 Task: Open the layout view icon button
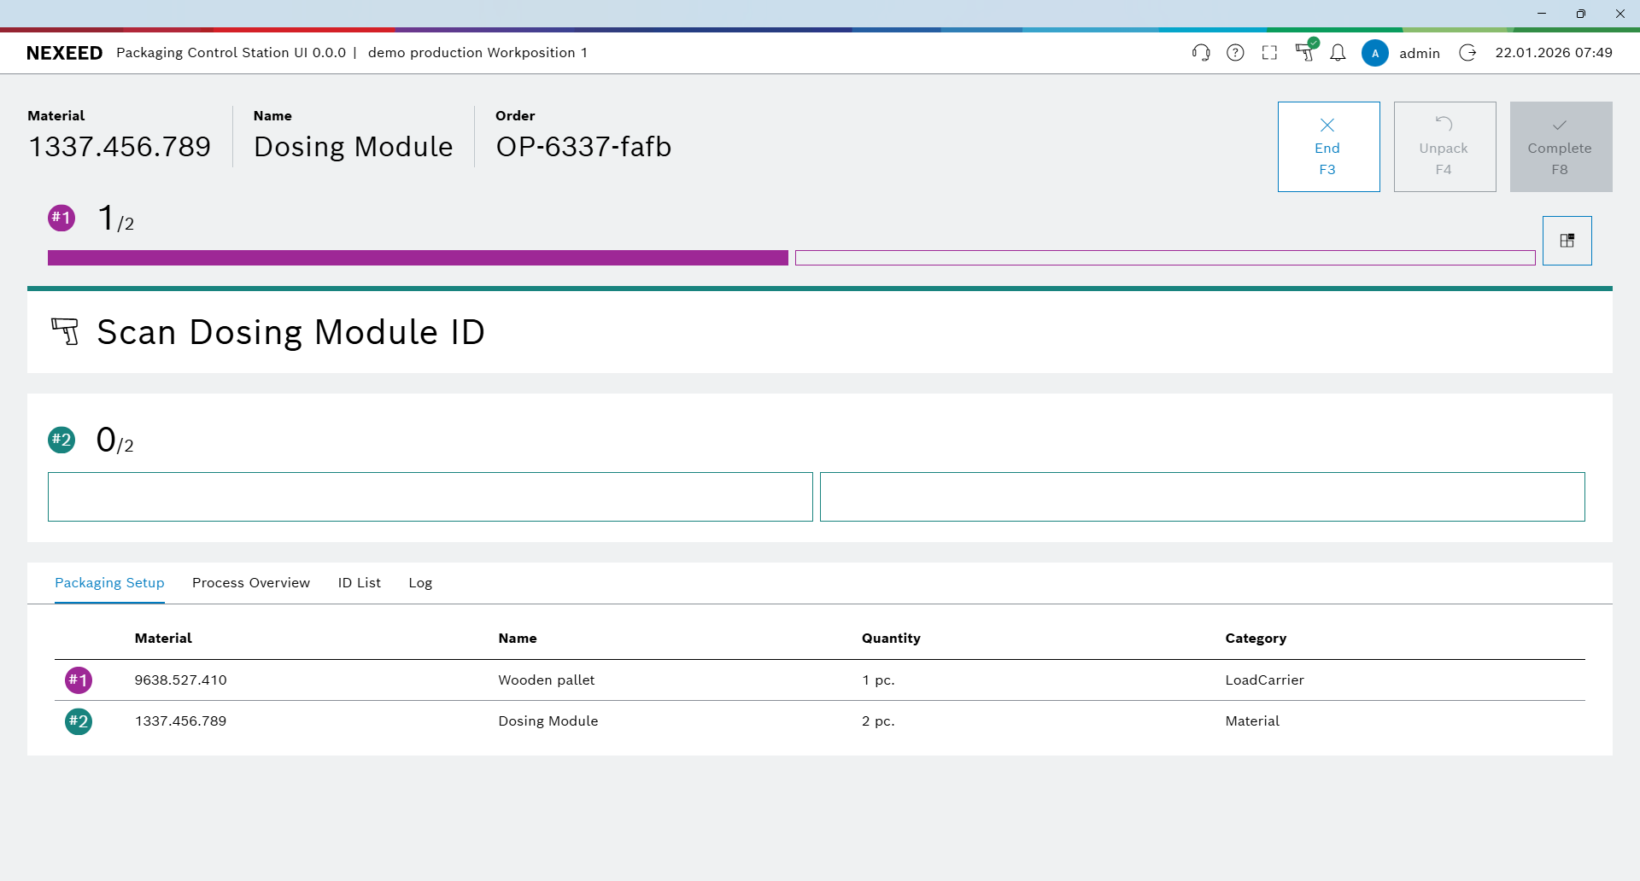click(x=1567, y=241)
